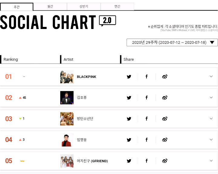This screenshot has width=218, height=174.
Task: Share 여자친구 (GFRIEND) on Twitter
Action: pos(129,161)
